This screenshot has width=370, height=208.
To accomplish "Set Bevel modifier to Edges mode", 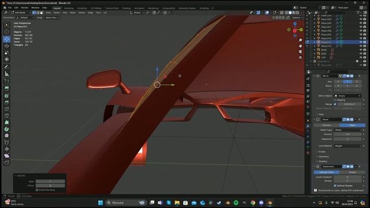I will [352, 125].
